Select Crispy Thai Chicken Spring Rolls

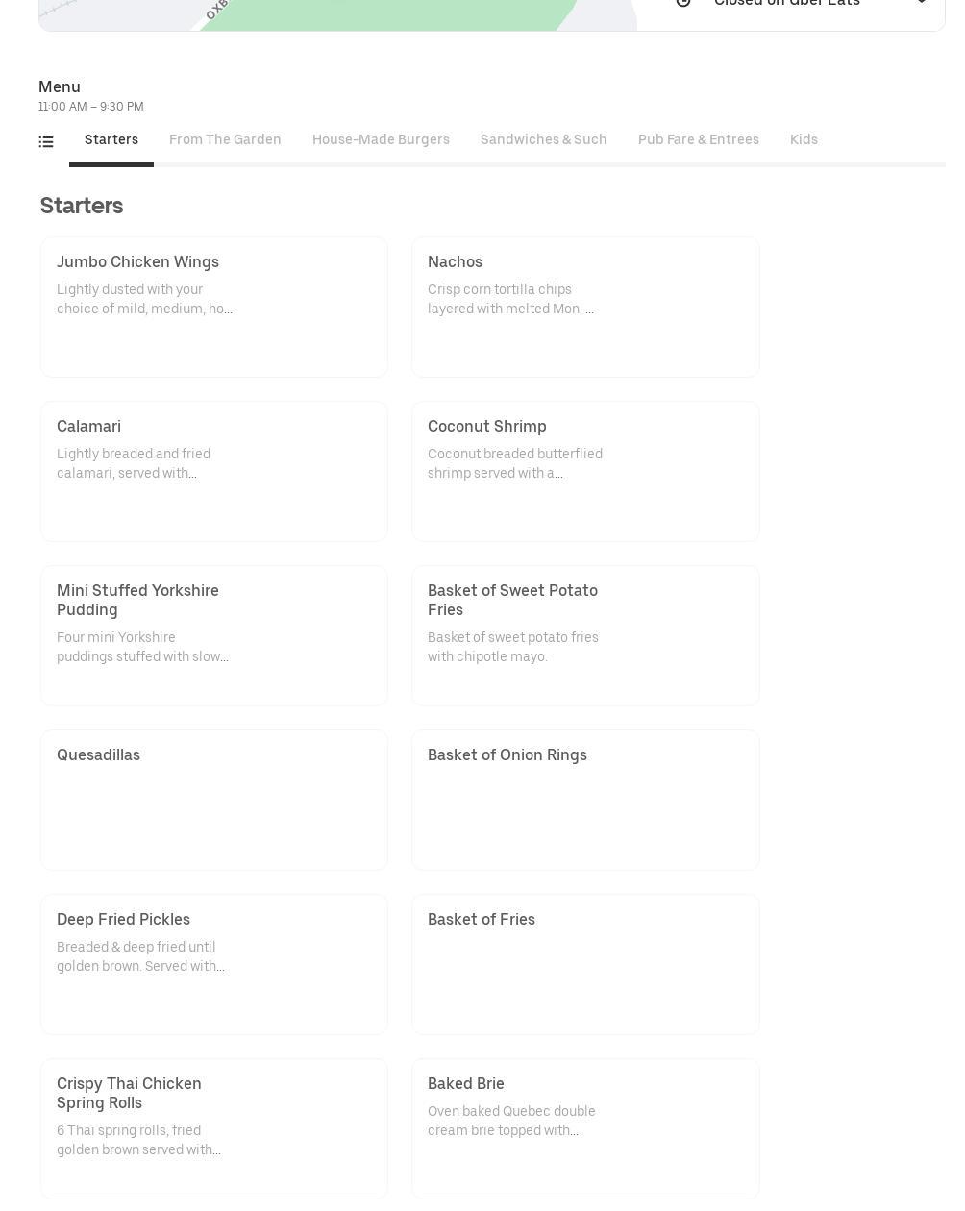214,1129
